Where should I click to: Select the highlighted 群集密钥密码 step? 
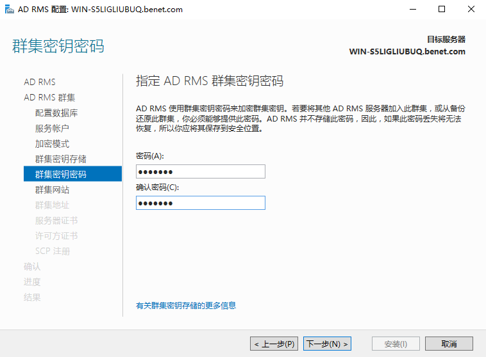[x=73, y=174]
